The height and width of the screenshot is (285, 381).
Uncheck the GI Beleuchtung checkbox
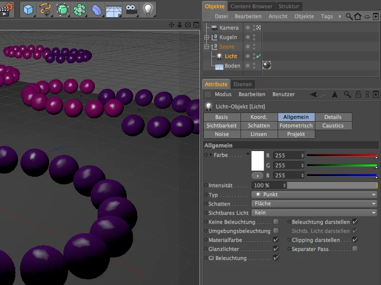coord(276,258)
